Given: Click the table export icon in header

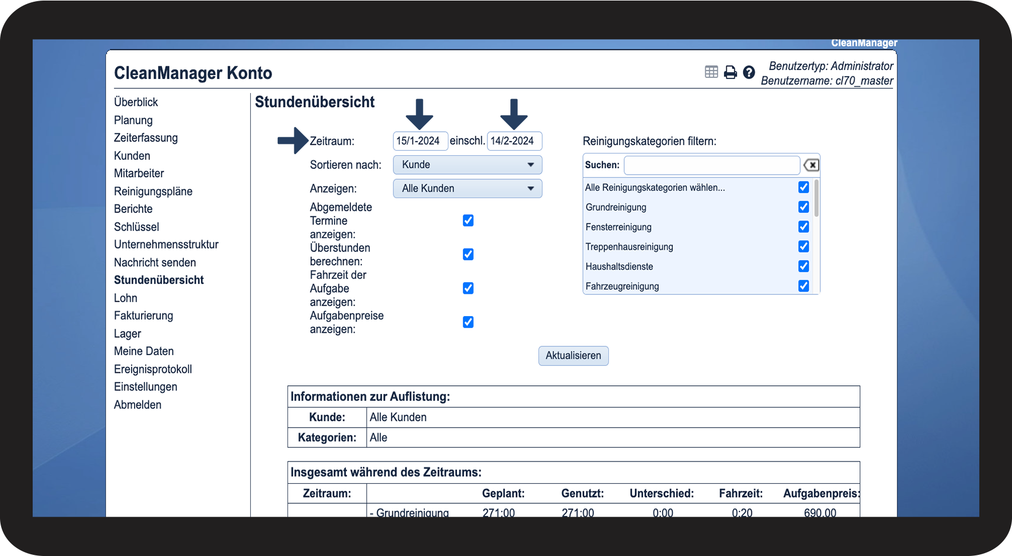Looking at the screenshot, I should pyautogui.click(x=711, y=72).
